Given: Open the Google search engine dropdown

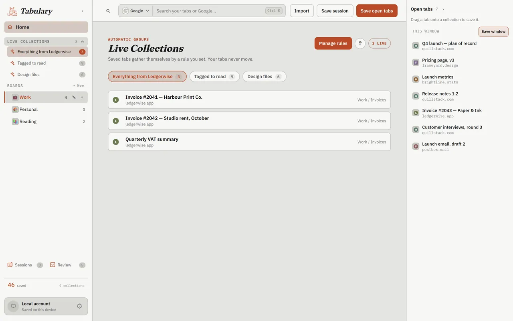Looking at the screenshot, I should click(136, 11).
